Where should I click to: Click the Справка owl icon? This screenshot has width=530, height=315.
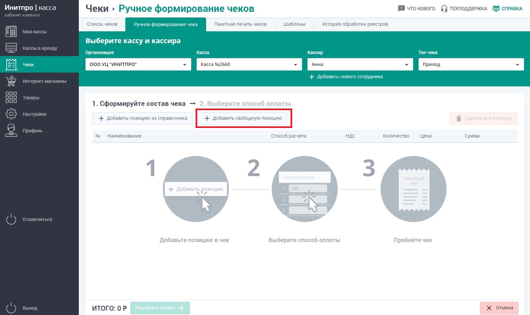pos(496,9)
